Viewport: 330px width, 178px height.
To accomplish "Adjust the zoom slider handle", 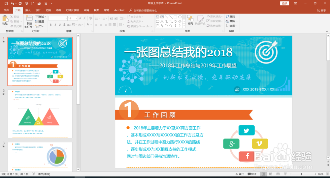I will pyautogui.click(x=301, y=174).
